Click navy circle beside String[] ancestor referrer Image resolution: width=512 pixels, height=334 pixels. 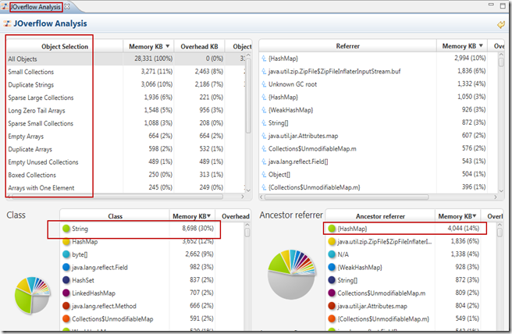[x=332, y=280]
